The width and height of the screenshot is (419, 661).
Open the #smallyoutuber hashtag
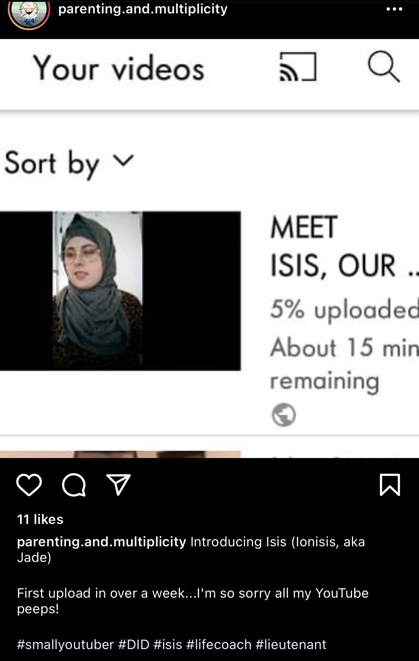coord(65,644)
